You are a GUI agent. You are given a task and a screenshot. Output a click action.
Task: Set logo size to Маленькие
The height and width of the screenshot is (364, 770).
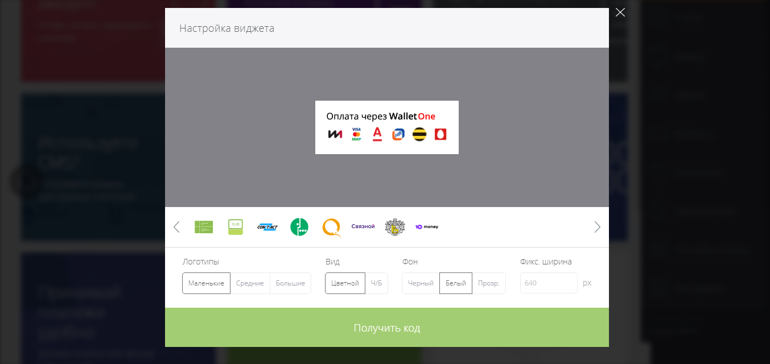click(206, 283)
